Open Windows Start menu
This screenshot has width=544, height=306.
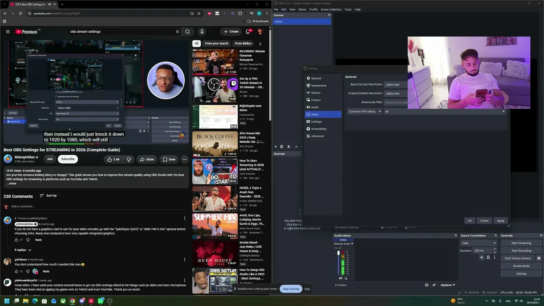[7, 301]
